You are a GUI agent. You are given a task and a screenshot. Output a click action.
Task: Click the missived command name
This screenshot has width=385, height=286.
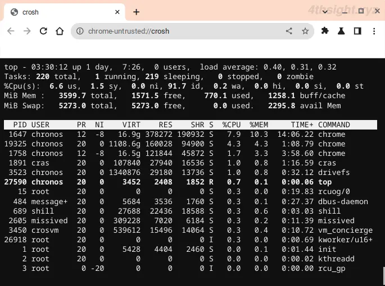pyautogui.click(x=336, y=220)
